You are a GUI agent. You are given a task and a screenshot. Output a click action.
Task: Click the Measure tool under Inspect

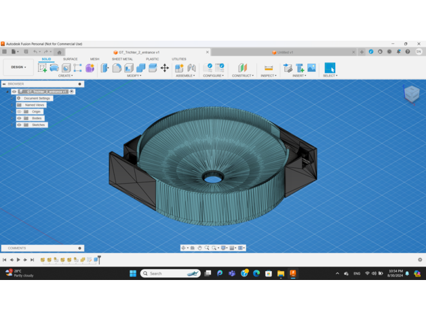tap(269, 68)
